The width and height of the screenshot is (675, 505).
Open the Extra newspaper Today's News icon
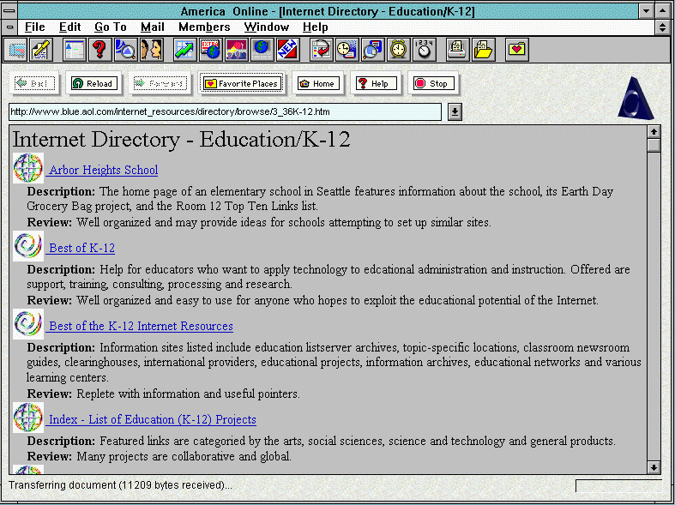tap(211, 50)
